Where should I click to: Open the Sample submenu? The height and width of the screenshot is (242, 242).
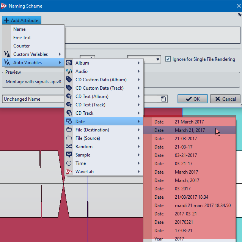pos(104,155)
